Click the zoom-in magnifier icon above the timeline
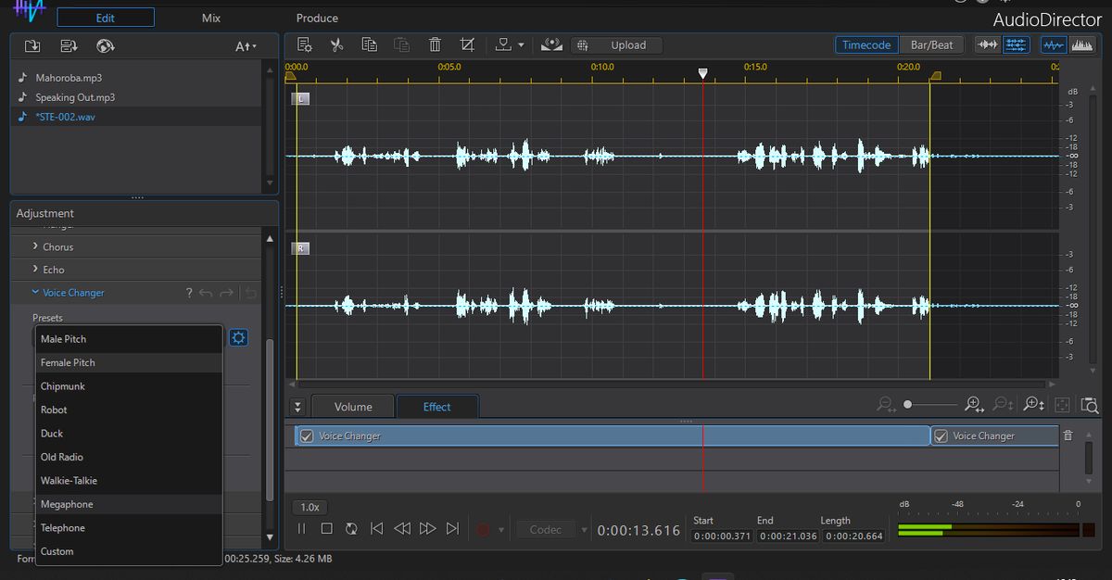This screenshot has height=580, width=1112. tap(973, 405)
